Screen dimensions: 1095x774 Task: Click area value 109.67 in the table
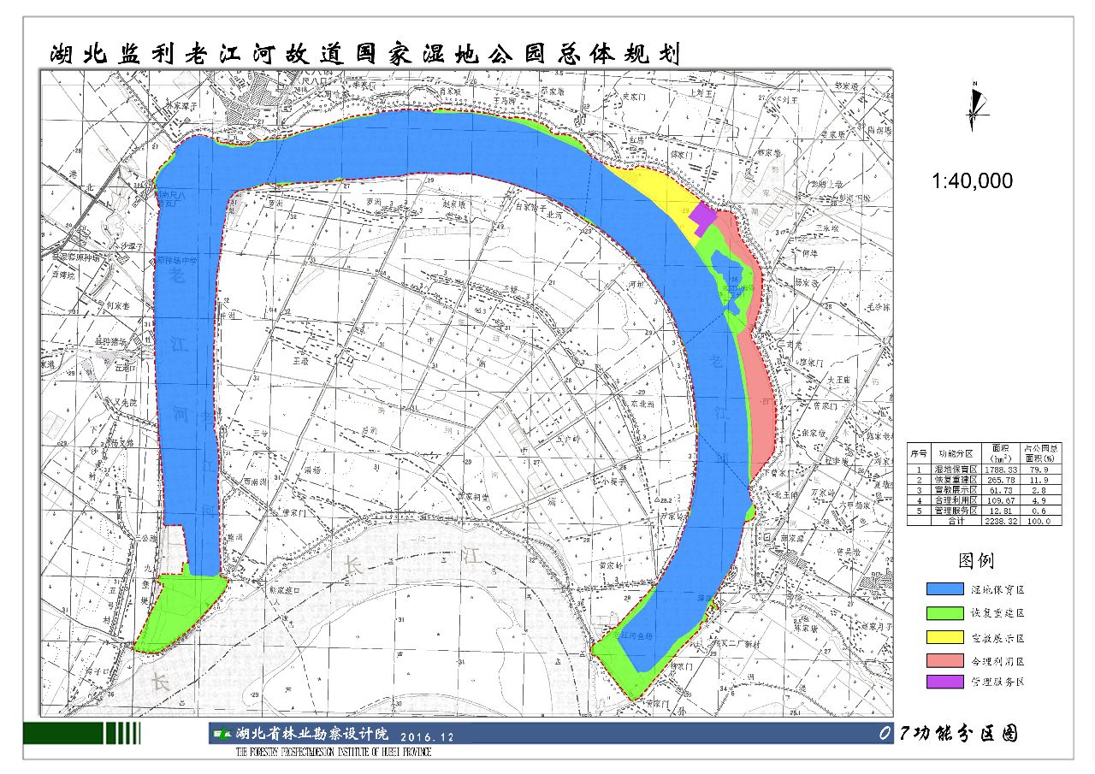pyautogui.click(x=1001, y=500)
